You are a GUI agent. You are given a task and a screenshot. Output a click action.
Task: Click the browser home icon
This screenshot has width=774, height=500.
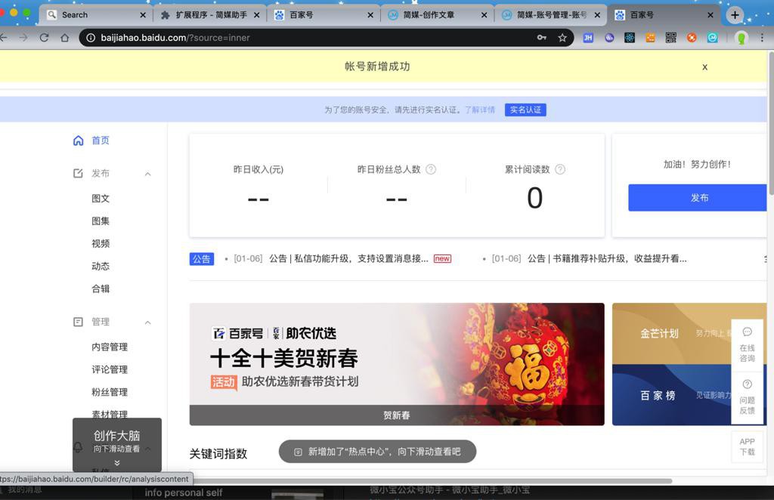65,38
